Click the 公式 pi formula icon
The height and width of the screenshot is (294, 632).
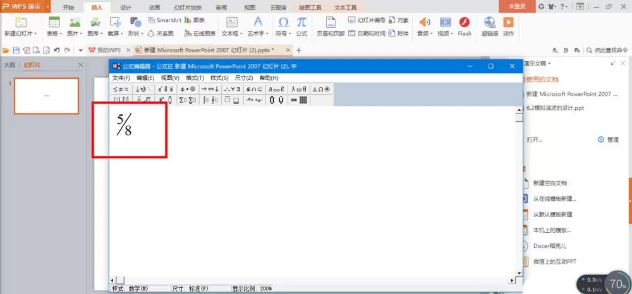click(301, 23)
